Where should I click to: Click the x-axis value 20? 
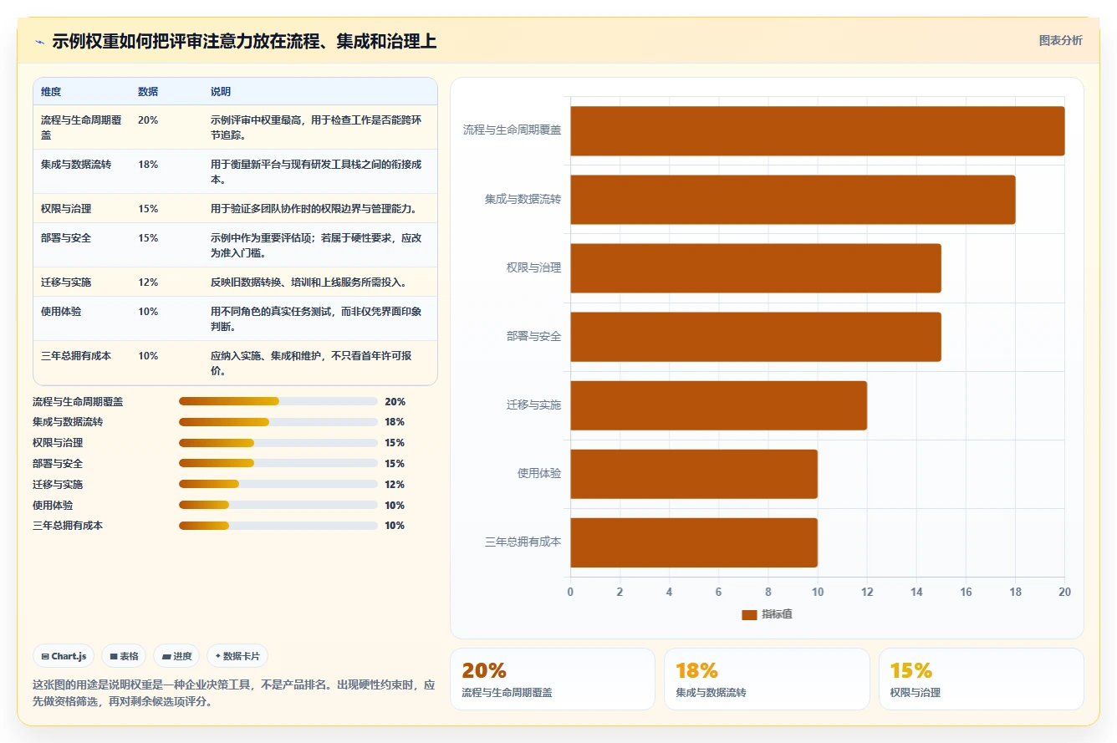[x=1064, y=592]
